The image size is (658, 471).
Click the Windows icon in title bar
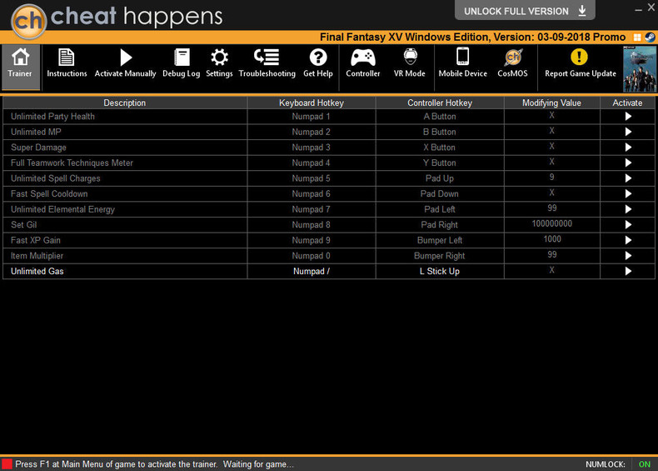click(x=637, y=38)
